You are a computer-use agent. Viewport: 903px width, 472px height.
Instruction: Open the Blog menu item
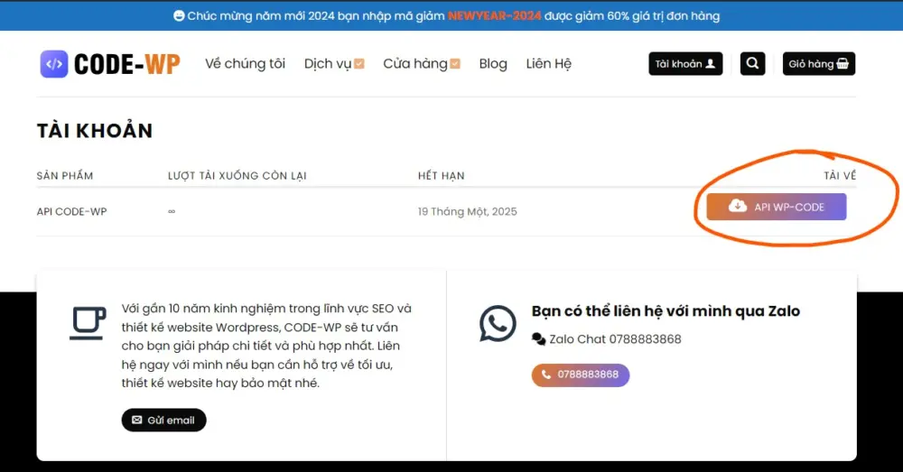pos(493,63)
